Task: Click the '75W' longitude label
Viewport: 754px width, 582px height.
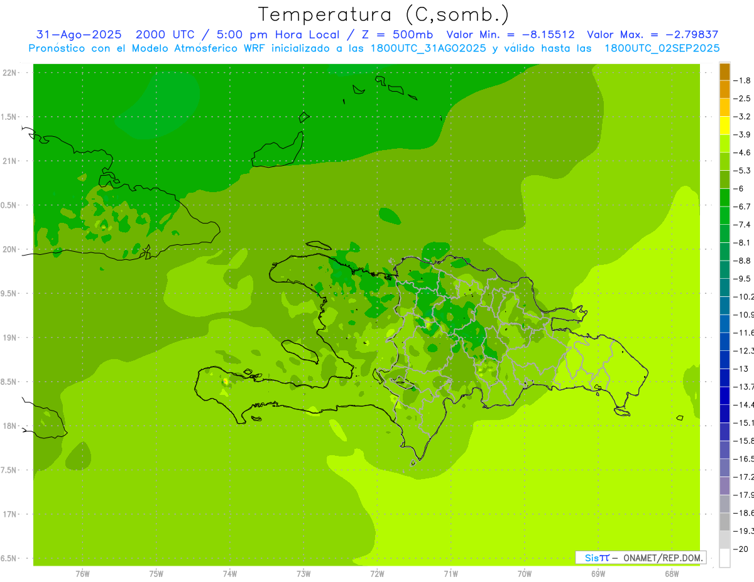Action: 156,574
